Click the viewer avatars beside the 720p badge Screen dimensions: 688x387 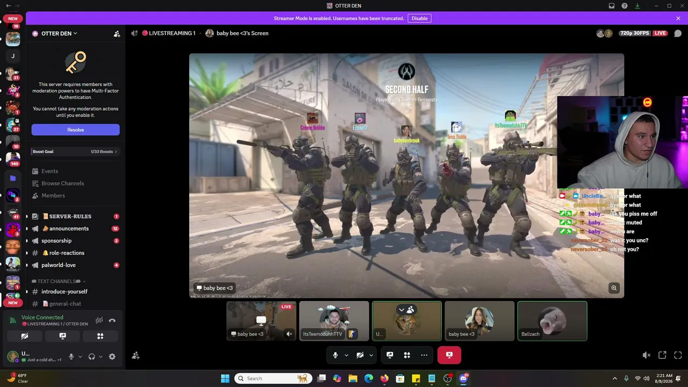click(604, 33)
